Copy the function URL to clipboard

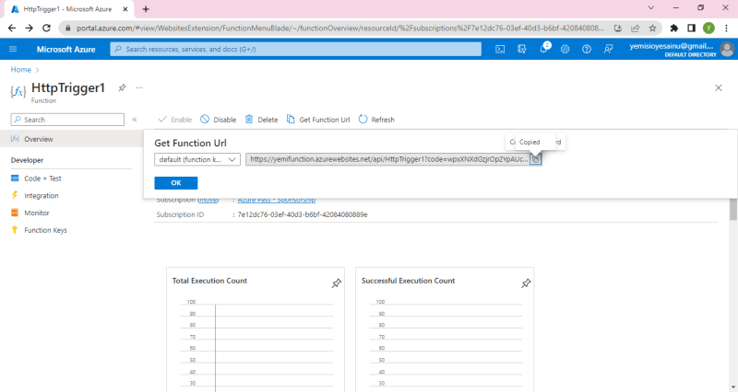point(536,159)
